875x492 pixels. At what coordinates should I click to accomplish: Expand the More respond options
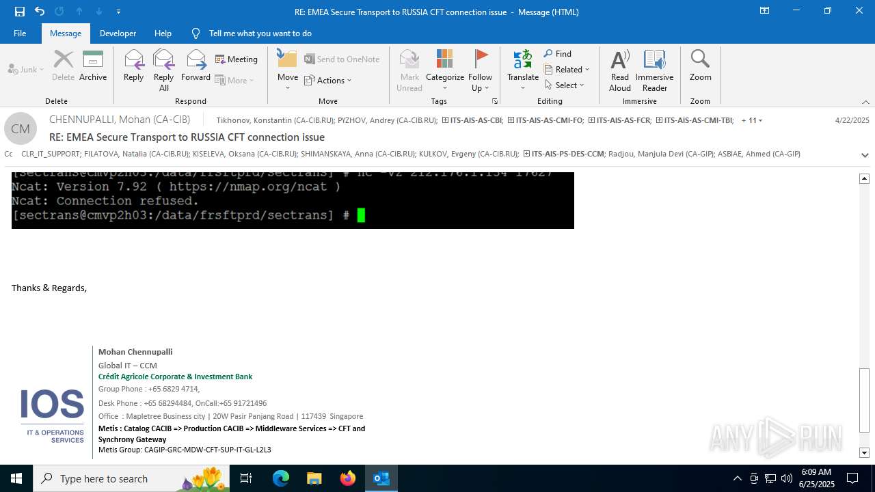[234, 80]
